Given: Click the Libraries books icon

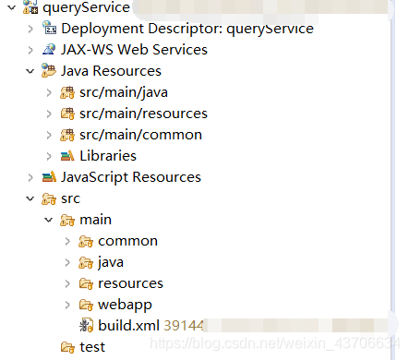Looking at the screenshot, I should tap(67, 156).
